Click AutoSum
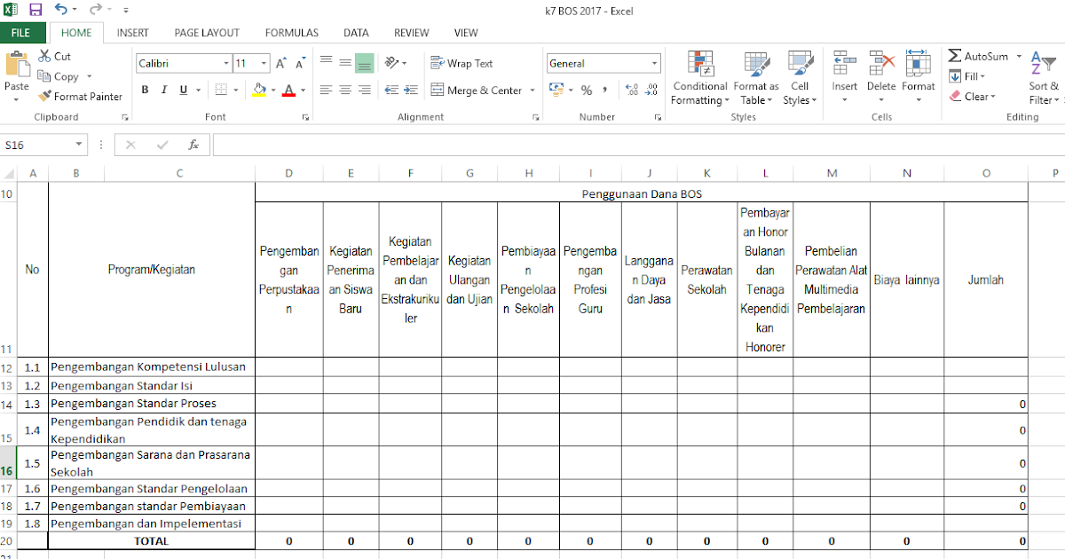The width and height of the screenshot is (1065, 559). [x=978, y=56]
